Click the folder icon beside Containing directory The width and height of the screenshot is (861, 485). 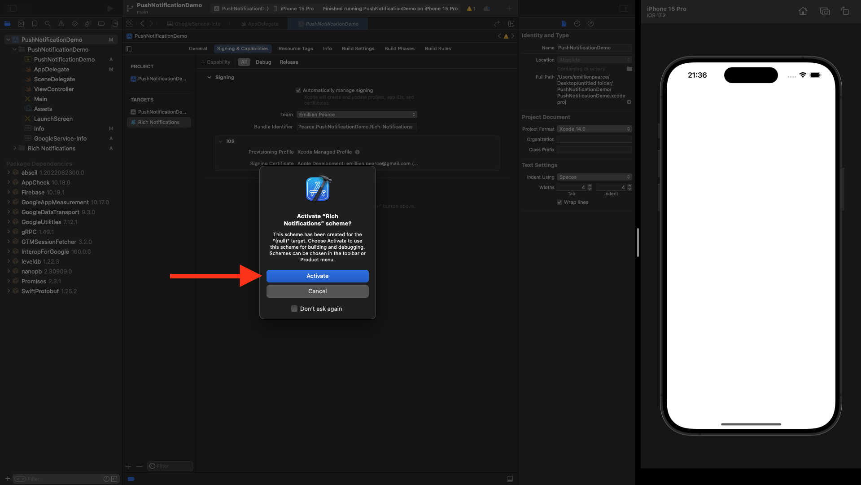pos(629,69)
